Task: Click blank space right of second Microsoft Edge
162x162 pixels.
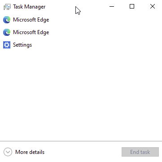Action: 105,32
